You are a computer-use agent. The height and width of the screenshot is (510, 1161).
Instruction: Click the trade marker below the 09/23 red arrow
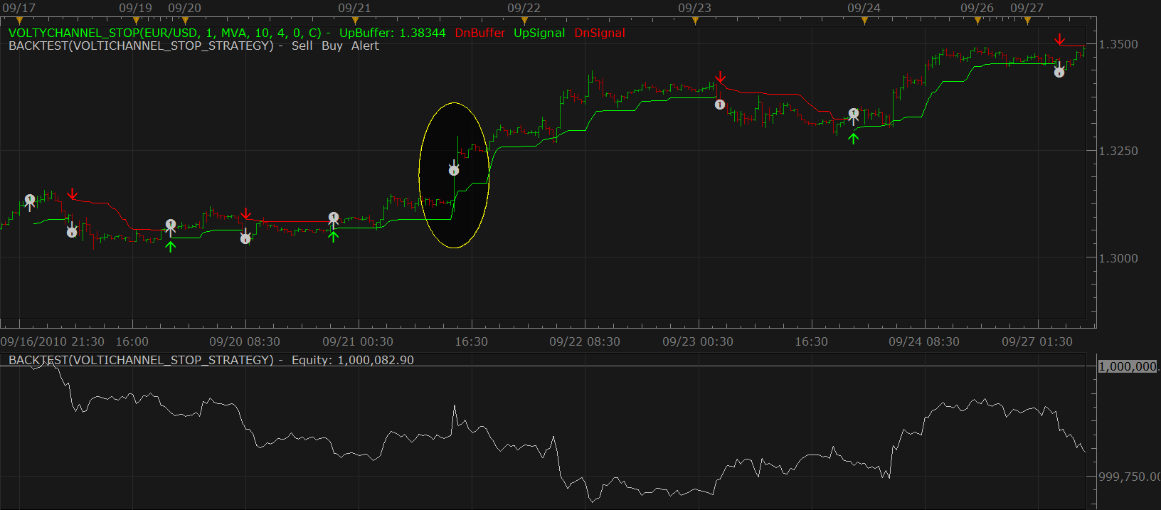tap(720, 105)
